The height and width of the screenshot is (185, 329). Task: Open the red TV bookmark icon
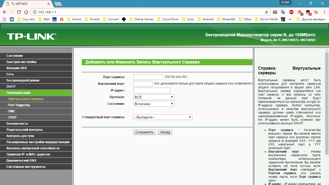coord(62,19)
